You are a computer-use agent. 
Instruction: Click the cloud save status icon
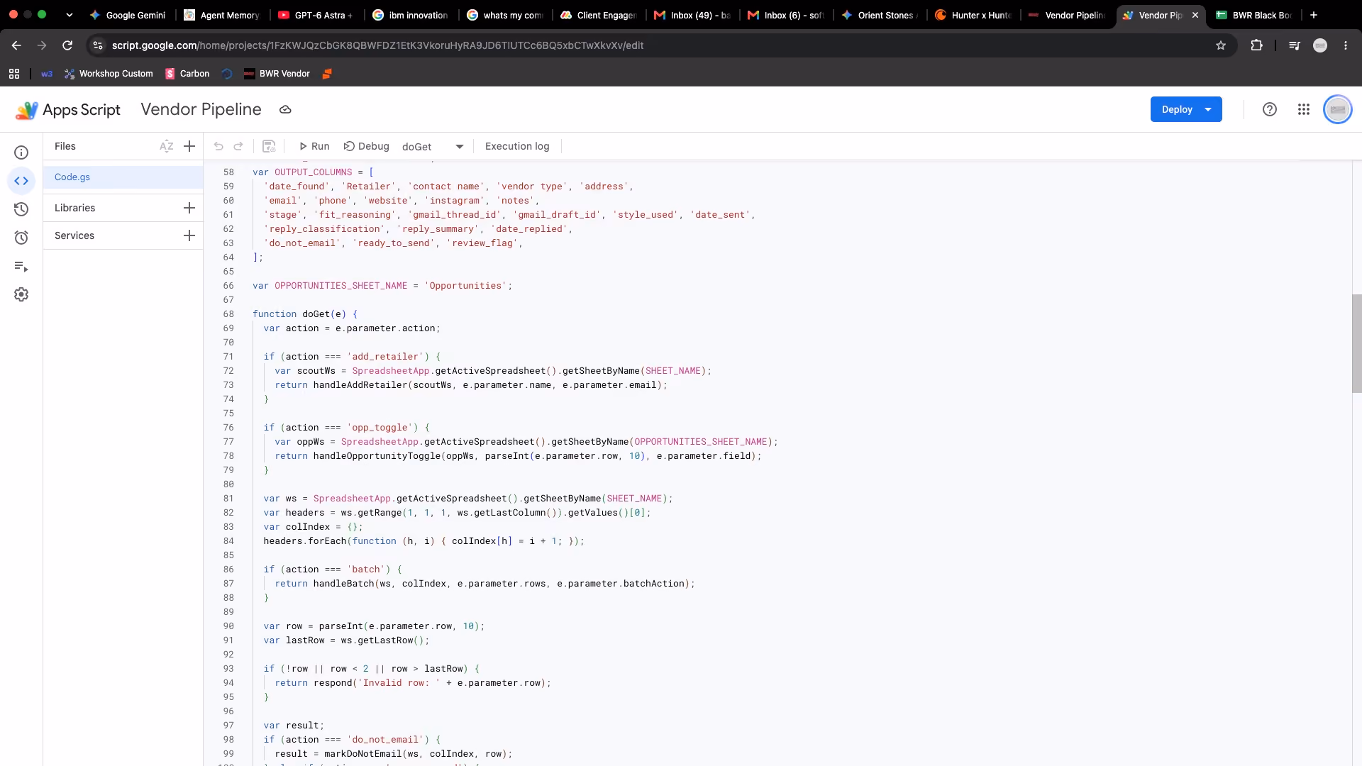[285, 110]
